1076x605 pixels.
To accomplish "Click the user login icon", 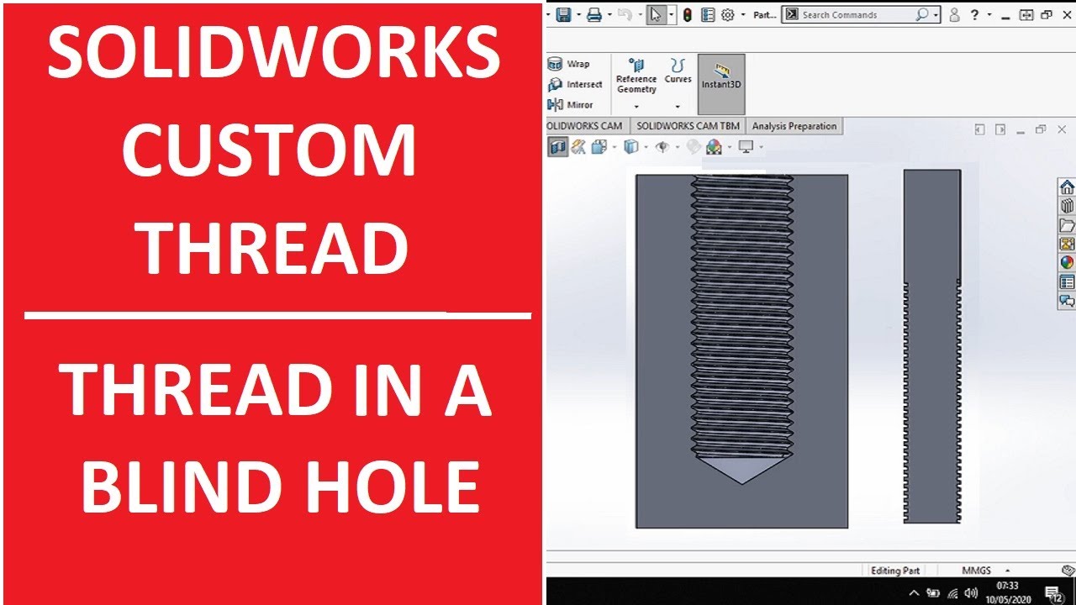I will pos(954,15).
